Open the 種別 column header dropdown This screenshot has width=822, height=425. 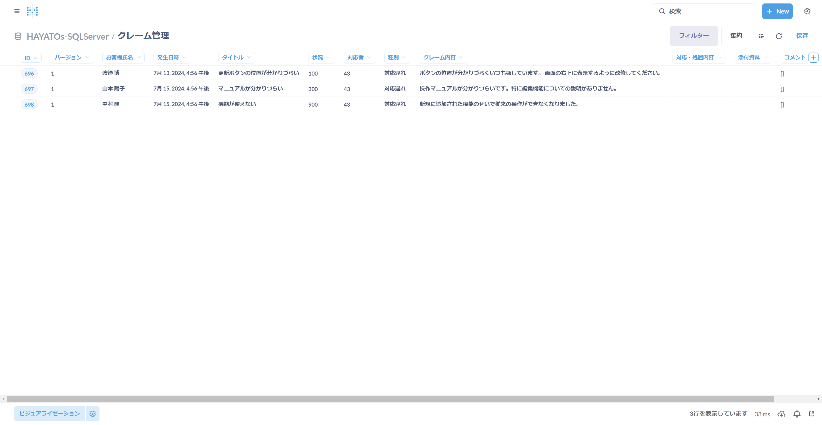tap(397, 57)
